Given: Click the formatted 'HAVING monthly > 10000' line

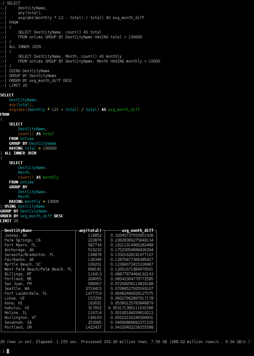Looking at the screenshot, I should click(34, 202).
